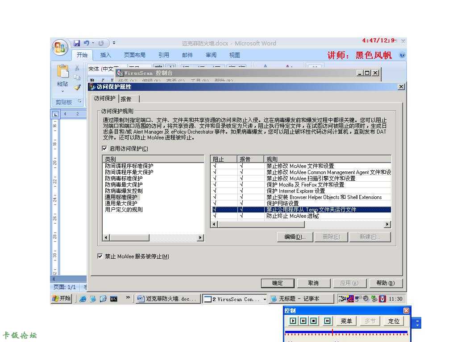Show more quick launch items chevron

(x=128, y=297)
